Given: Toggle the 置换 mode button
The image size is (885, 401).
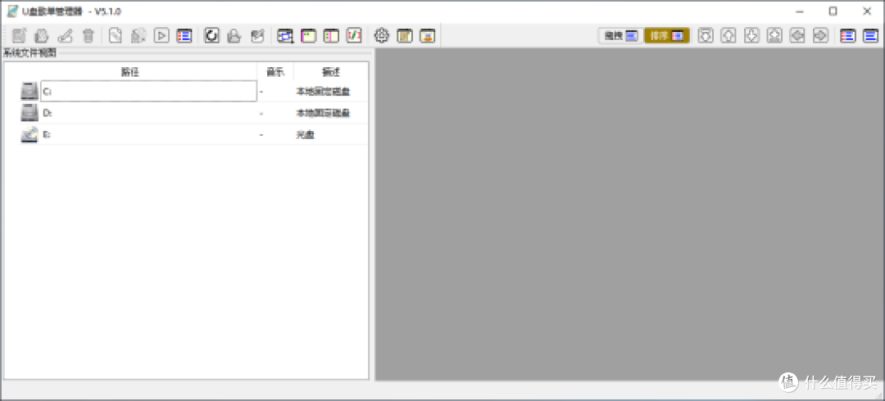Looking at the screenshot, I should pos(621,36).
